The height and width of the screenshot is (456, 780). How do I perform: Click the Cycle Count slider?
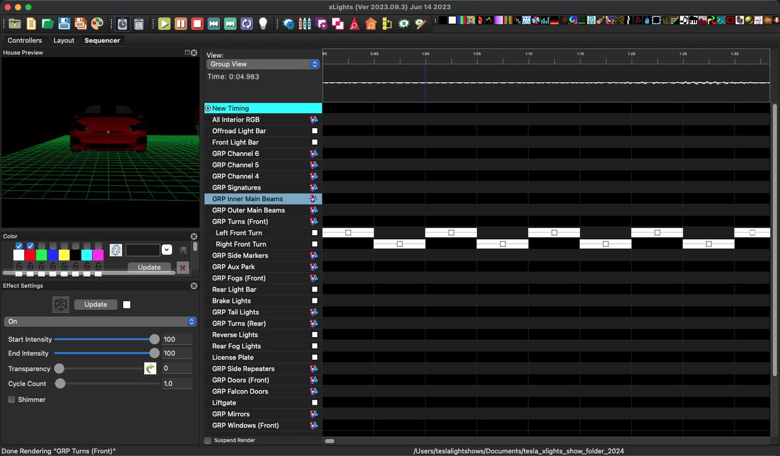click(x=107, y=384)
